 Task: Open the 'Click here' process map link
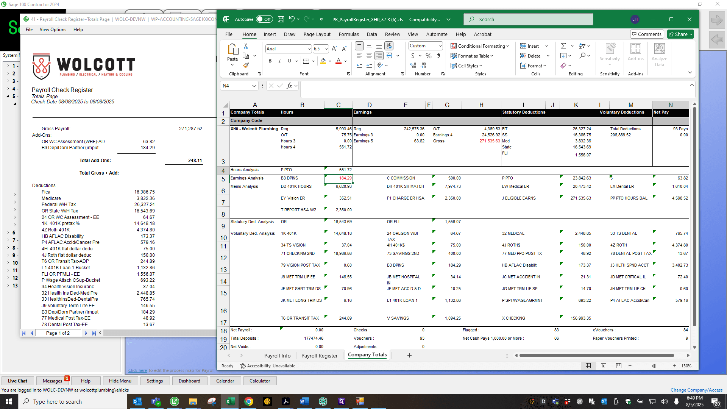pyautogui.click(x=137, y=370)
